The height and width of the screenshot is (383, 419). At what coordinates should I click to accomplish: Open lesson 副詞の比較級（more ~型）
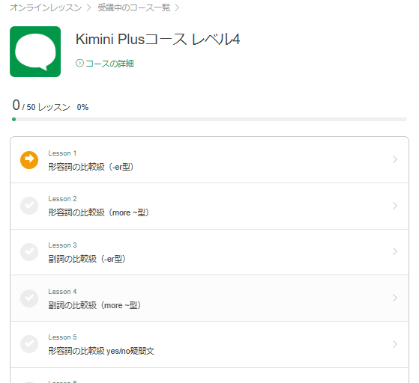[94, 305]
